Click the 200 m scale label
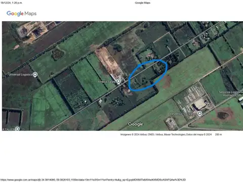 tap(218, 134)
